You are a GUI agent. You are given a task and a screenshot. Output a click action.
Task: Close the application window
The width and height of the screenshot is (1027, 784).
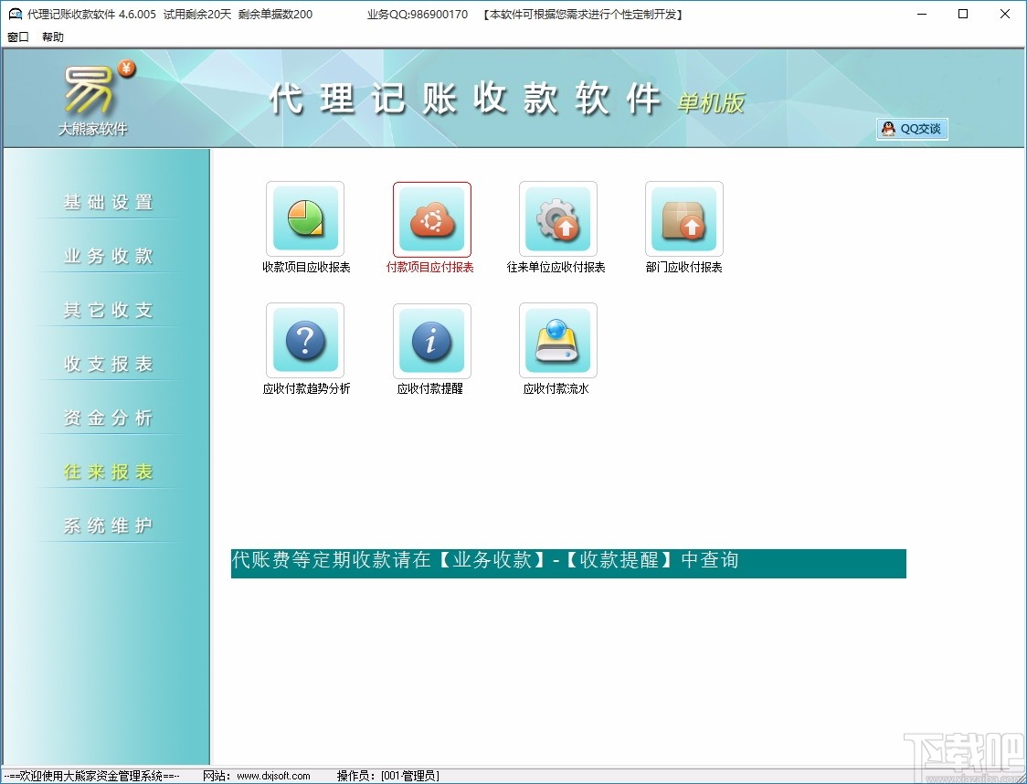click(x=1005, y=14)
